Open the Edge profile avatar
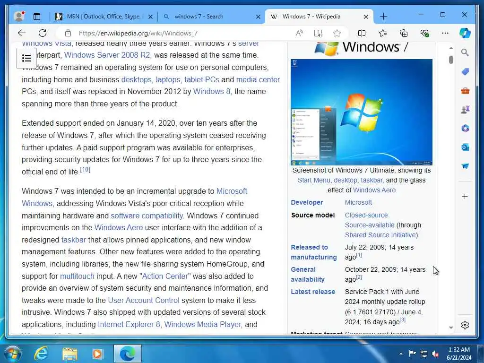 (19, 17)
